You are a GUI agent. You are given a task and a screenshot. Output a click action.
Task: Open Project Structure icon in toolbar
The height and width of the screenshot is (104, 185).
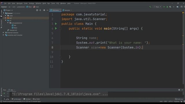pyautogui.click(x=177, y=7)
